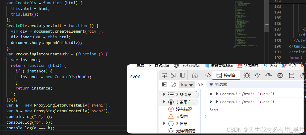Open the 百度一下 bookmark

[150, 66]
